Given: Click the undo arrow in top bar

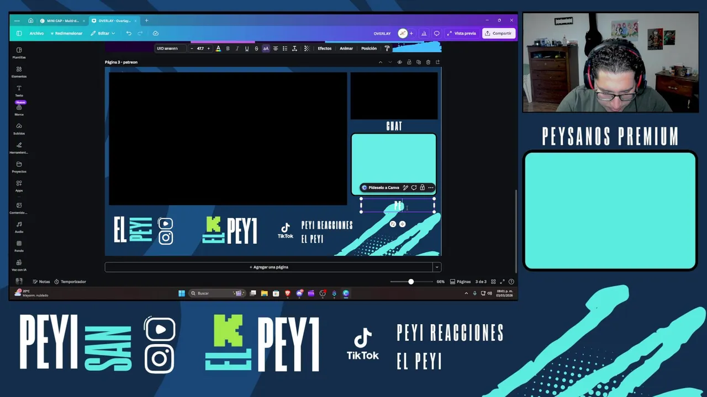Looking at the screenshot, I should 129,33.
